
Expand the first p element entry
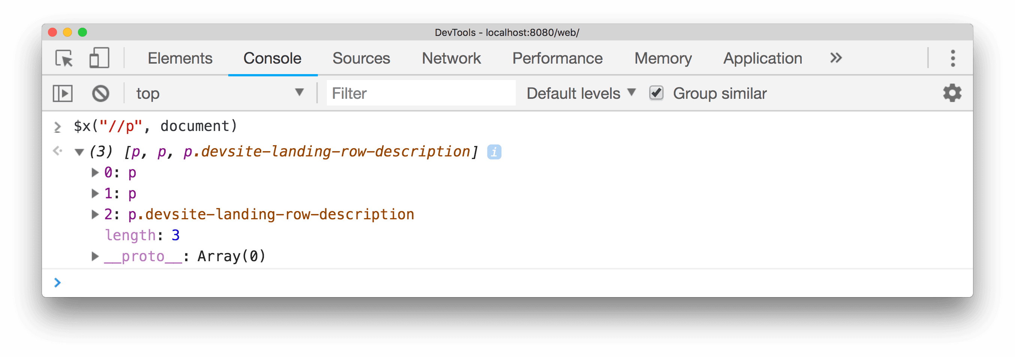(95, 172)
